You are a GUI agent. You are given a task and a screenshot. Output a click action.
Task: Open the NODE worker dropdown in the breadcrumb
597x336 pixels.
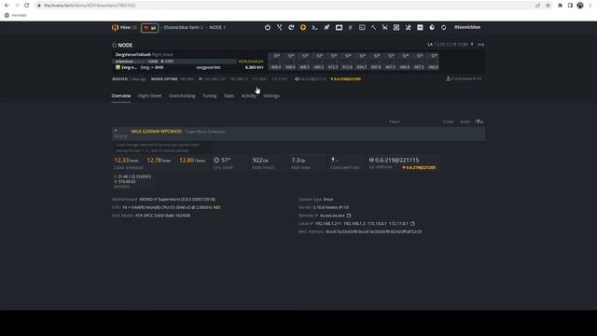tap(217, 27)
